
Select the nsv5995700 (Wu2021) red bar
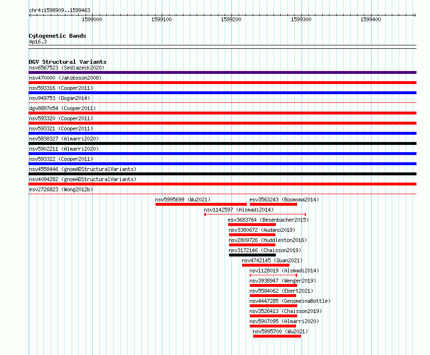(x=277, y=336)
